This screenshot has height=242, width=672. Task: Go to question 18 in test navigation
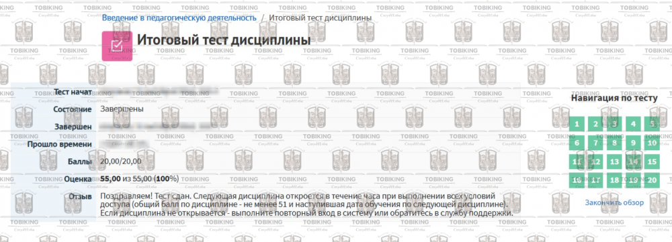click(615, 180)
